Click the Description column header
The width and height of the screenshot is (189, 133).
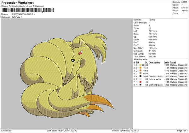[154, 62]
